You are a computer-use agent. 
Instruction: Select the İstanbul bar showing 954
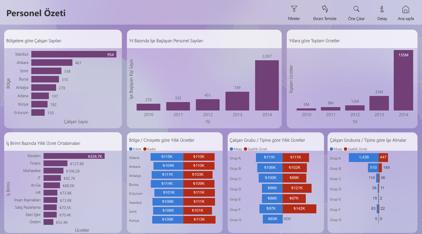tap(74, 54)
